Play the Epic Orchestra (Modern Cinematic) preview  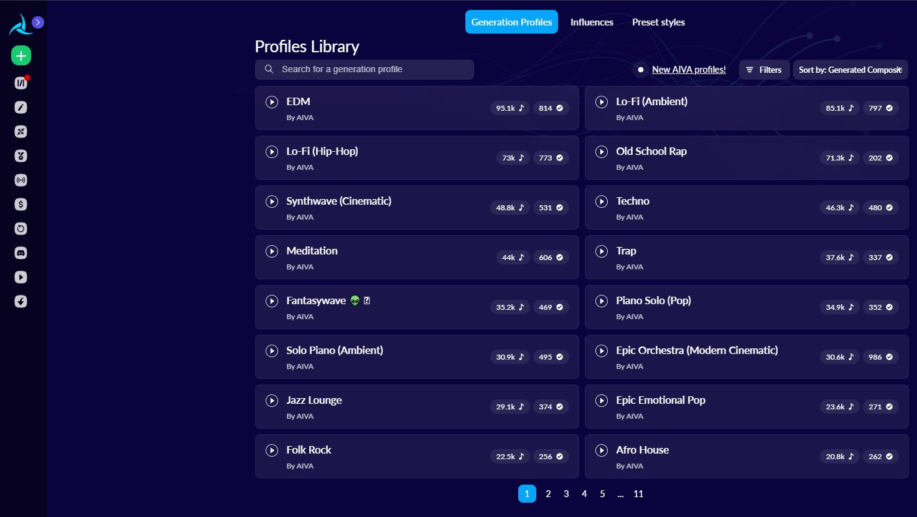[x=602, y=351]
